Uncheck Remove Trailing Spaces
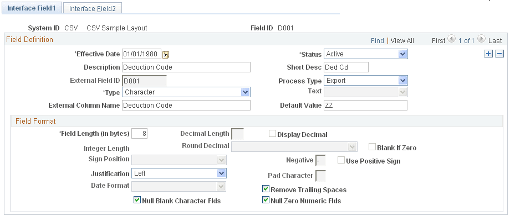 [x=266, y=189]
